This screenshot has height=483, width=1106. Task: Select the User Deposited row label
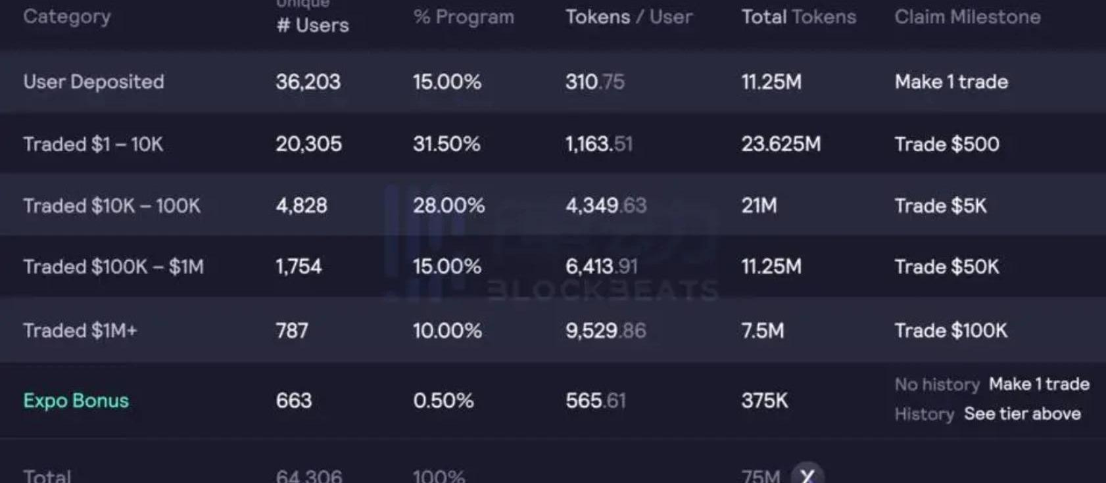point(93,82)
